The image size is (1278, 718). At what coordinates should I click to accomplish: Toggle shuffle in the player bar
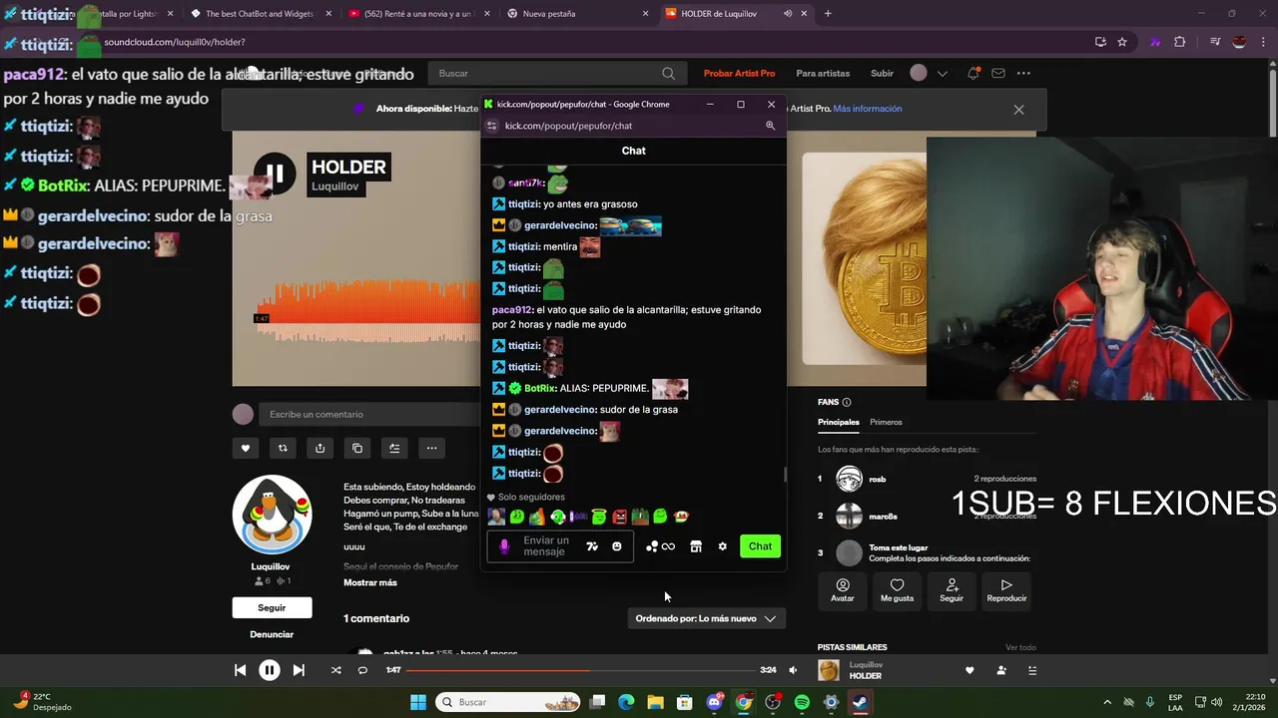[x=335, y=670]
